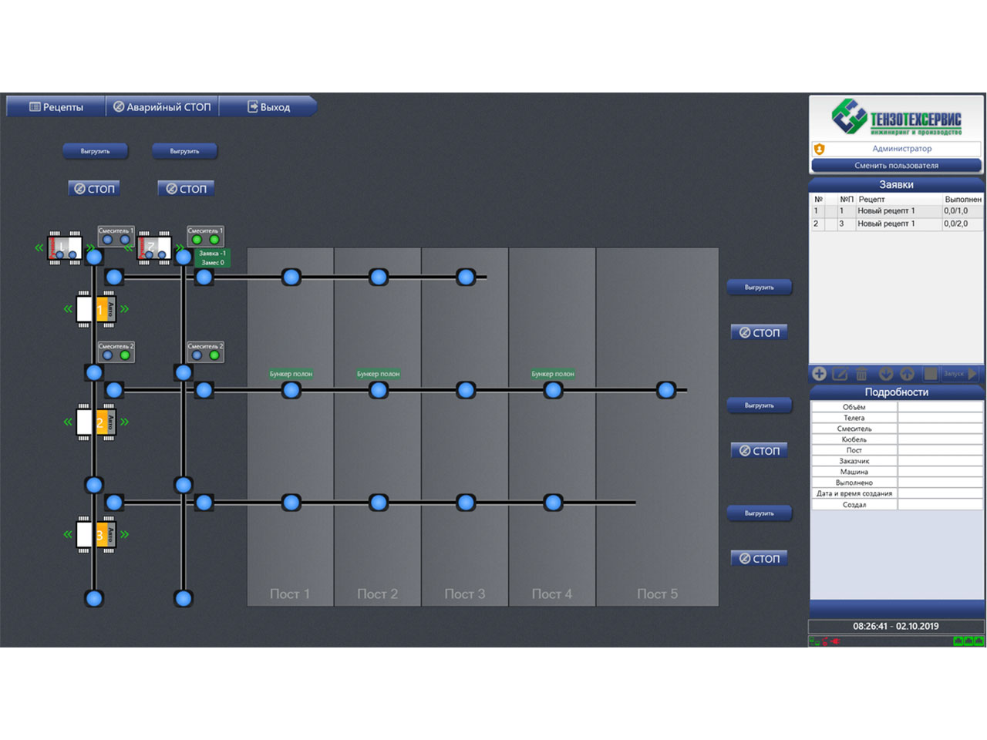Click the Бункер полон node in Пост 4
987x740 pixels.
pyautogui.click(x=553, y=390)
